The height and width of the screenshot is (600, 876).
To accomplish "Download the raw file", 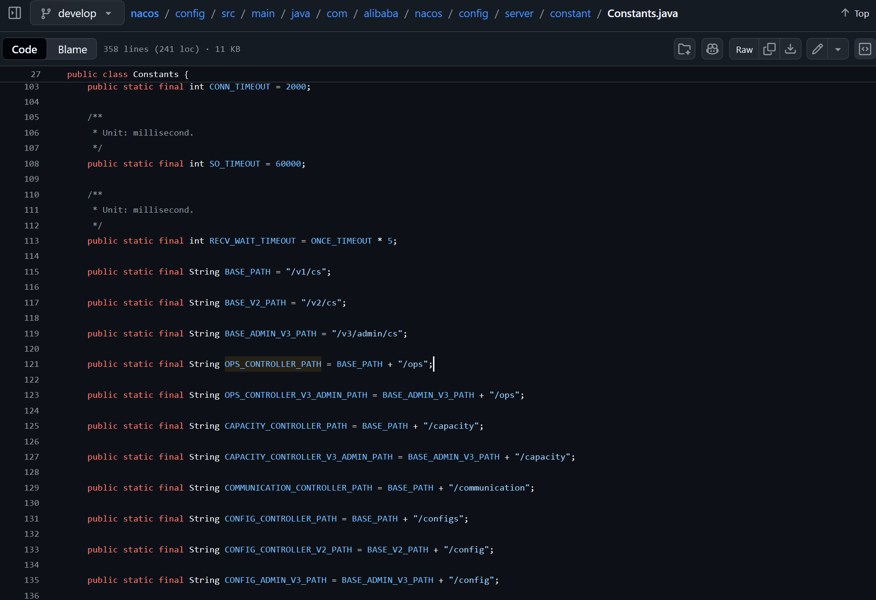I will click(790, 49).
